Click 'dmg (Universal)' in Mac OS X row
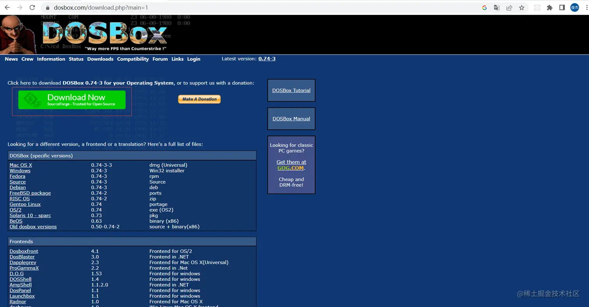 [x=168, y=165]
